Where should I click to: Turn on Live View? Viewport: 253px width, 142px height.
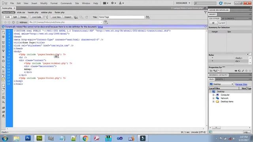[57, 17]
